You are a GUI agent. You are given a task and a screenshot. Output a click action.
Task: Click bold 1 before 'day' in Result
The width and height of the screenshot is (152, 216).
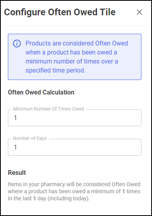[35, 198]
